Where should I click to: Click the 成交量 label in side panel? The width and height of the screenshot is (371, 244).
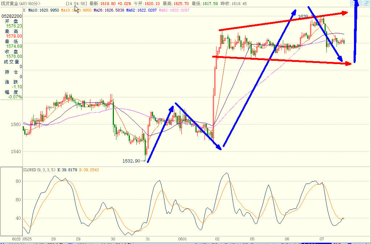pyautogui.click(x=11, y=62)
